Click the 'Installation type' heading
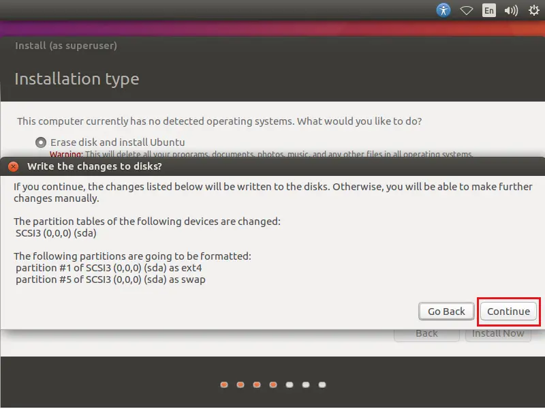The height and width of the screenshot is (409, 545). click(77, 79)
